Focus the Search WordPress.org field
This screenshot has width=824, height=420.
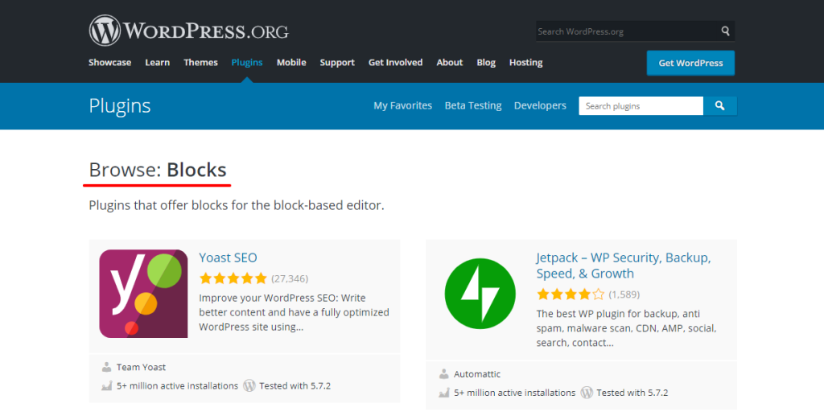628,31
